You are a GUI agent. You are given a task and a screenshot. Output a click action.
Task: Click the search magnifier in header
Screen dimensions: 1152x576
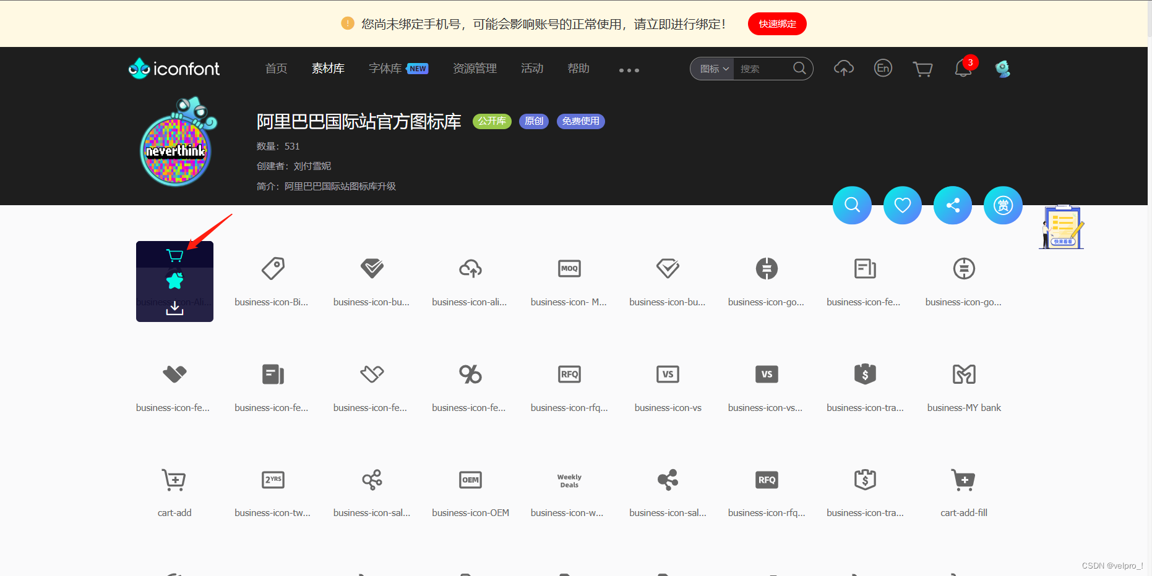(x=799, y=68)
